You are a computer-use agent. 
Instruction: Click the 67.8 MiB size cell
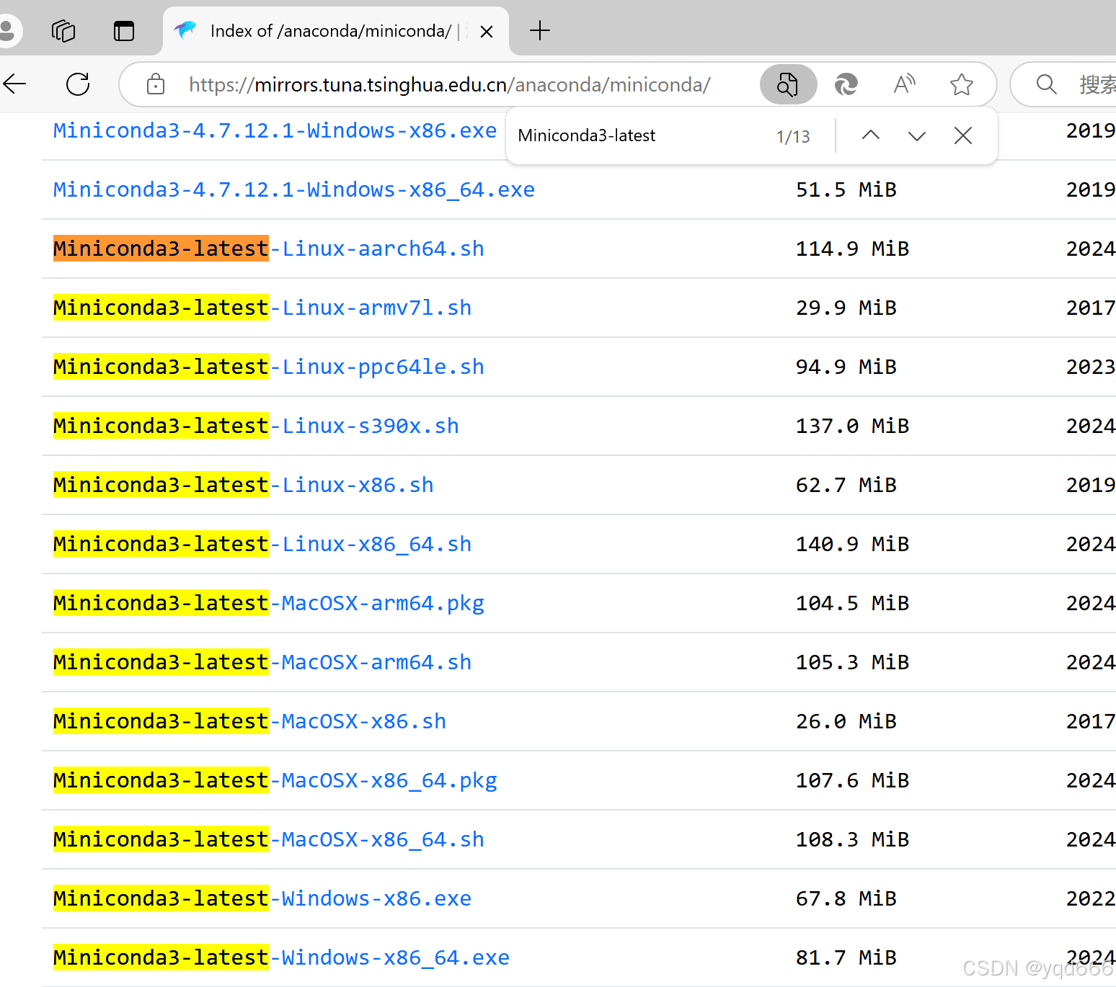pyautogui.click(x=846, y=898)
